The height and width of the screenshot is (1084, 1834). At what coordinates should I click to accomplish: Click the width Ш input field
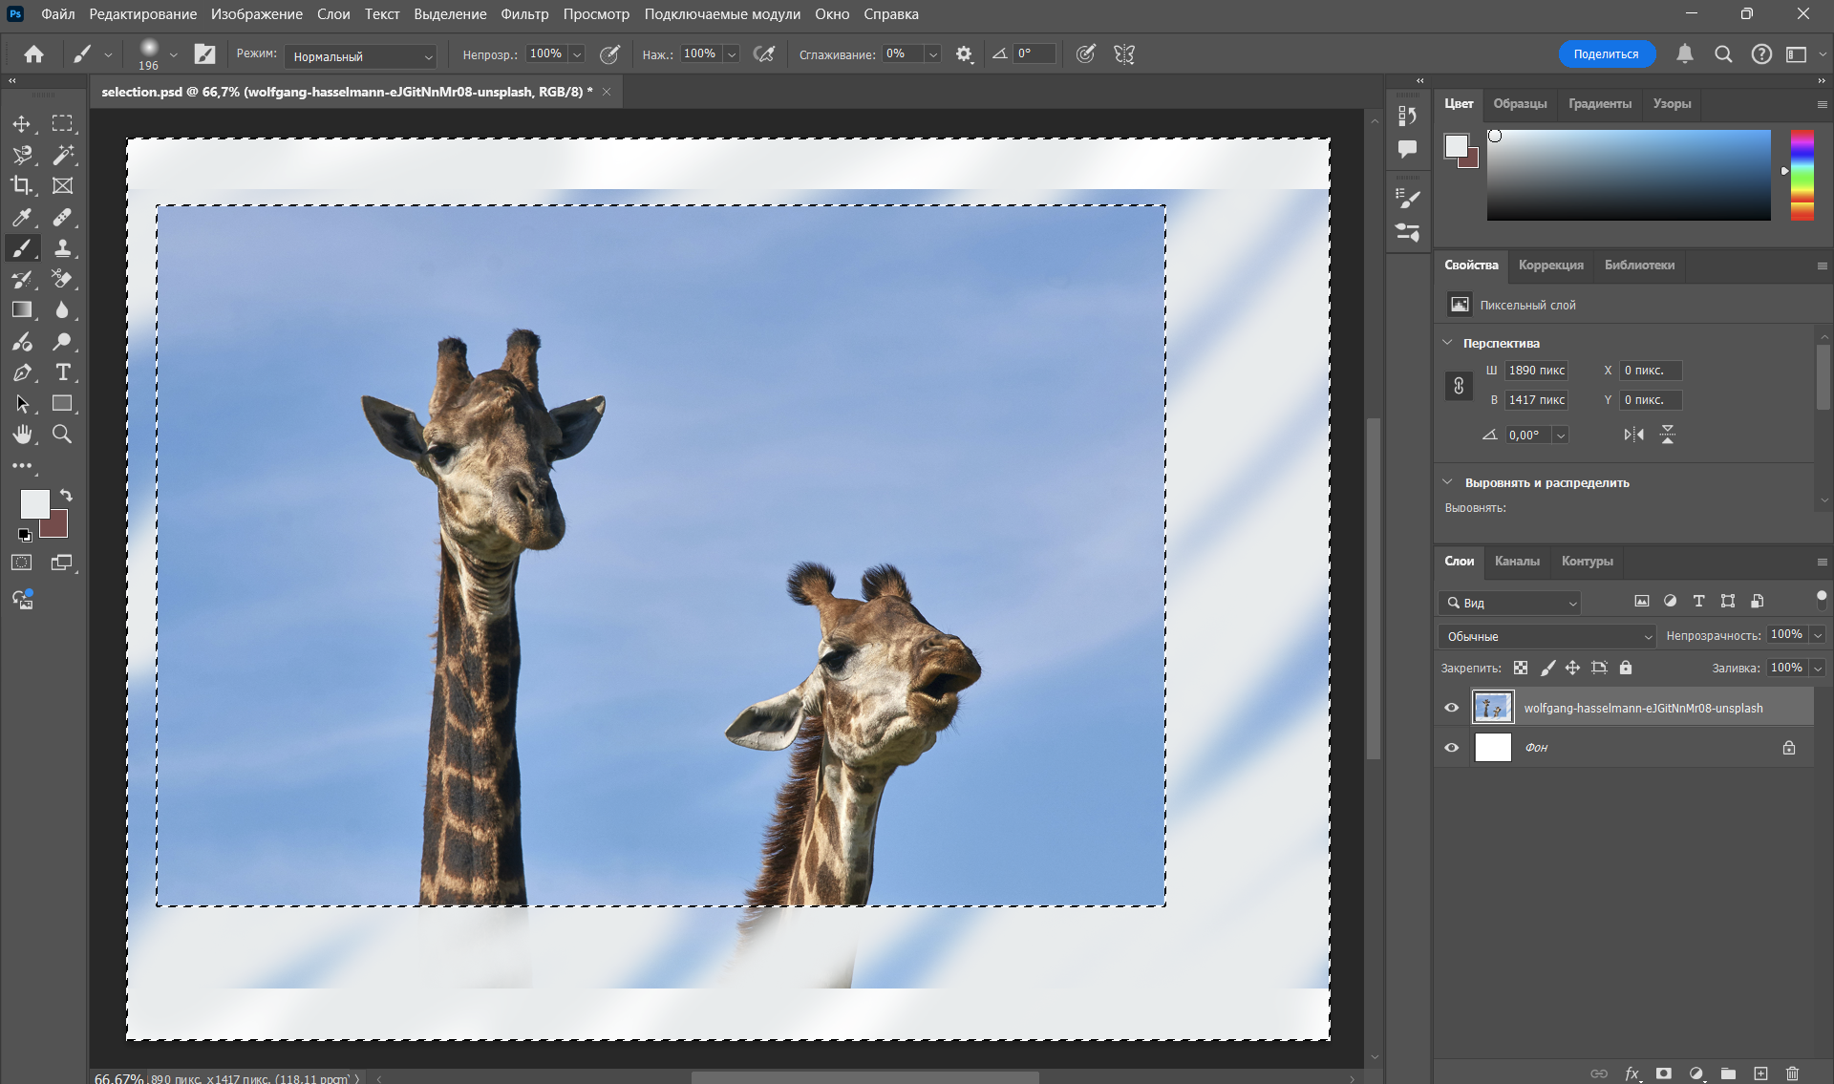coord(1536,371)
